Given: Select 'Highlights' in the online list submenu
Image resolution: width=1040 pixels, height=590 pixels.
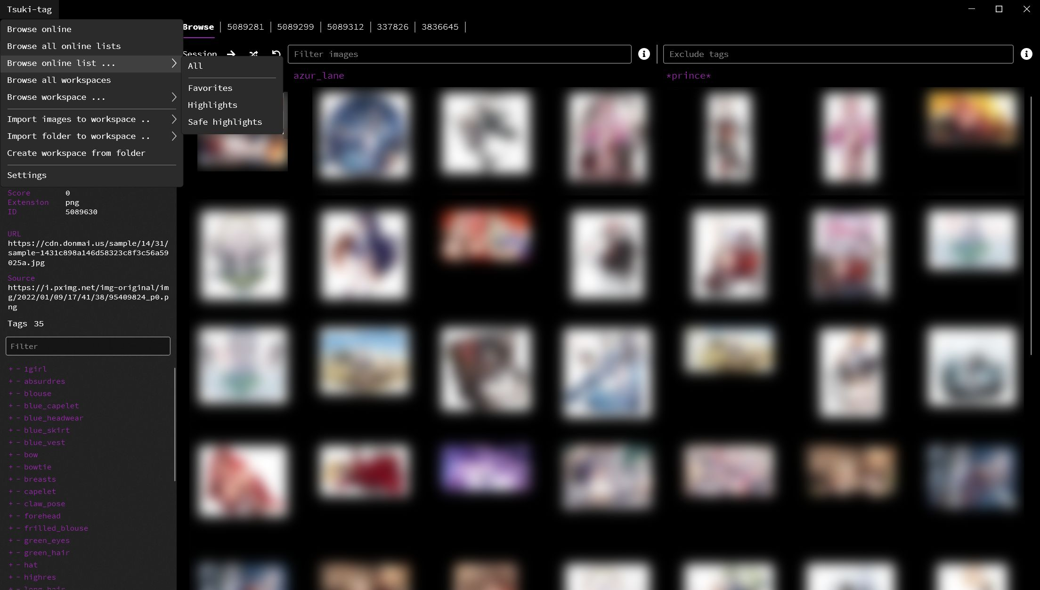Looking at the screenshot, I should (232, 105).
